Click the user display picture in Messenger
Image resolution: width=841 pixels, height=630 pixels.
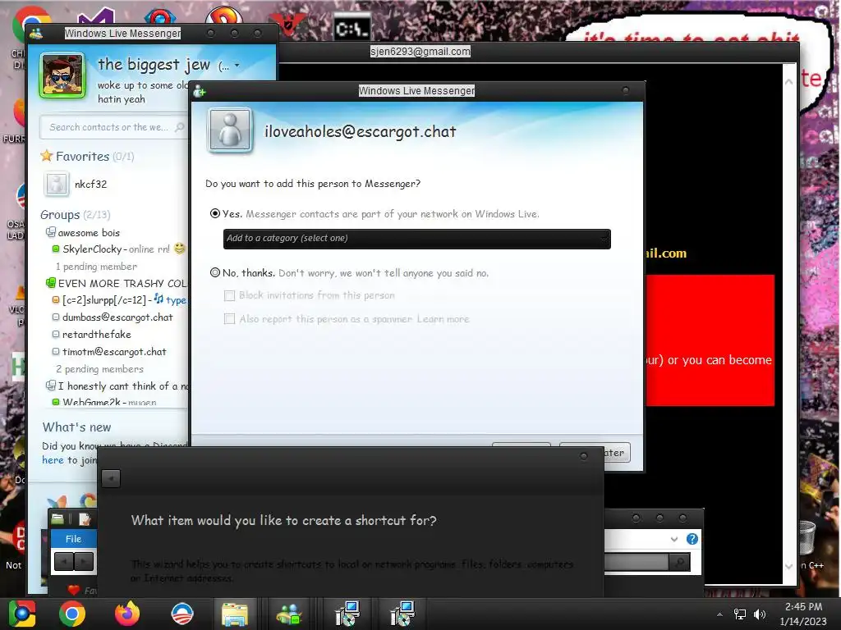tap(62, 75)
